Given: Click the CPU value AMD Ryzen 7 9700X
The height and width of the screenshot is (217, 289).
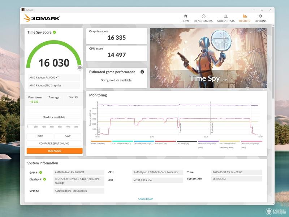Looking at the screenshot, I should click(158, 173).
